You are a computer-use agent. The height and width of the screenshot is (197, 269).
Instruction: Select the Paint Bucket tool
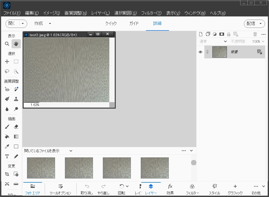(x=7, y=137)
